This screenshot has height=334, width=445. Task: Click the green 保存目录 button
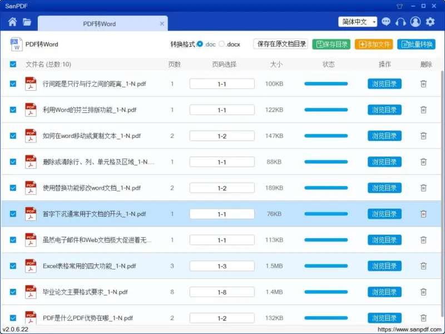click(x=332, y=45)
